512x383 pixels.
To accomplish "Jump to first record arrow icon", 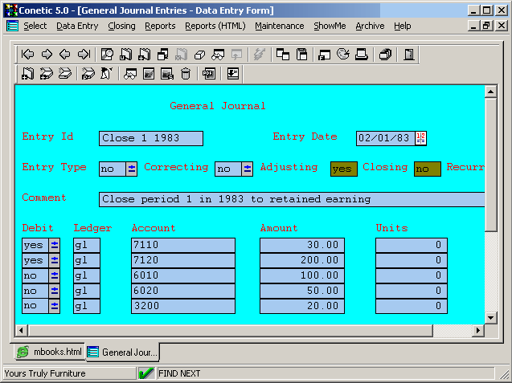I will [27, 55].
